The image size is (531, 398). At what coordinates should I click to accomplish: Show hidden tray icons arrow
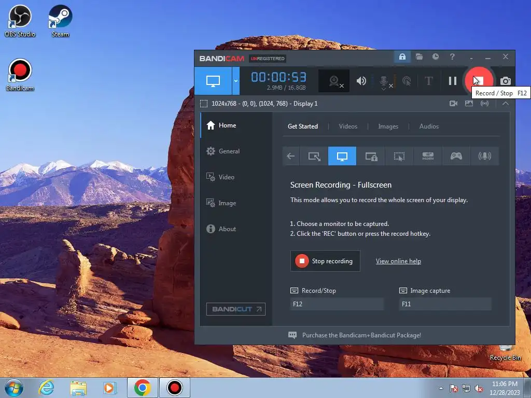(x=441, y=388)
